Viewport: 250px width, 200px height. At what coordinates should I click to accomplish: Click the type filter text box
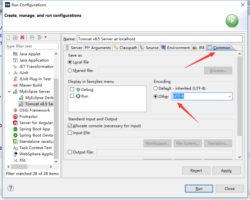click(32, 46)
